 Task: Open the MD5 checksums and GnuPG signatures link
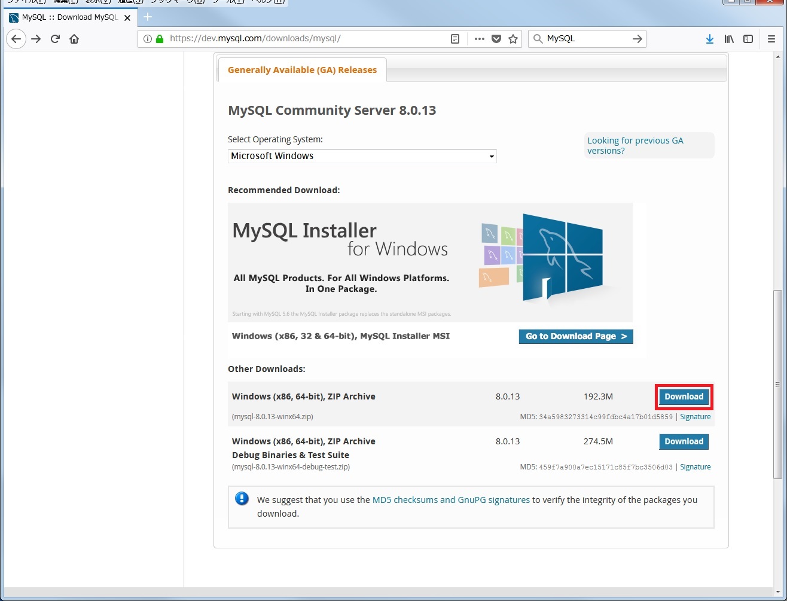[x=450, y=500]
